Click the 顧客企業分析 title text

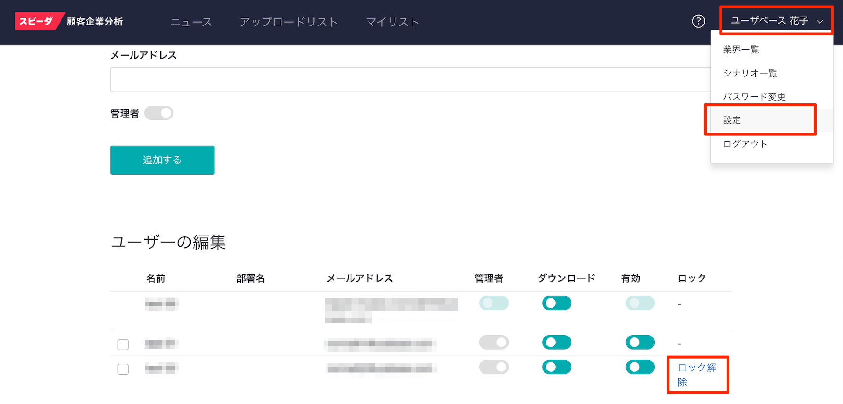point(95,22)
